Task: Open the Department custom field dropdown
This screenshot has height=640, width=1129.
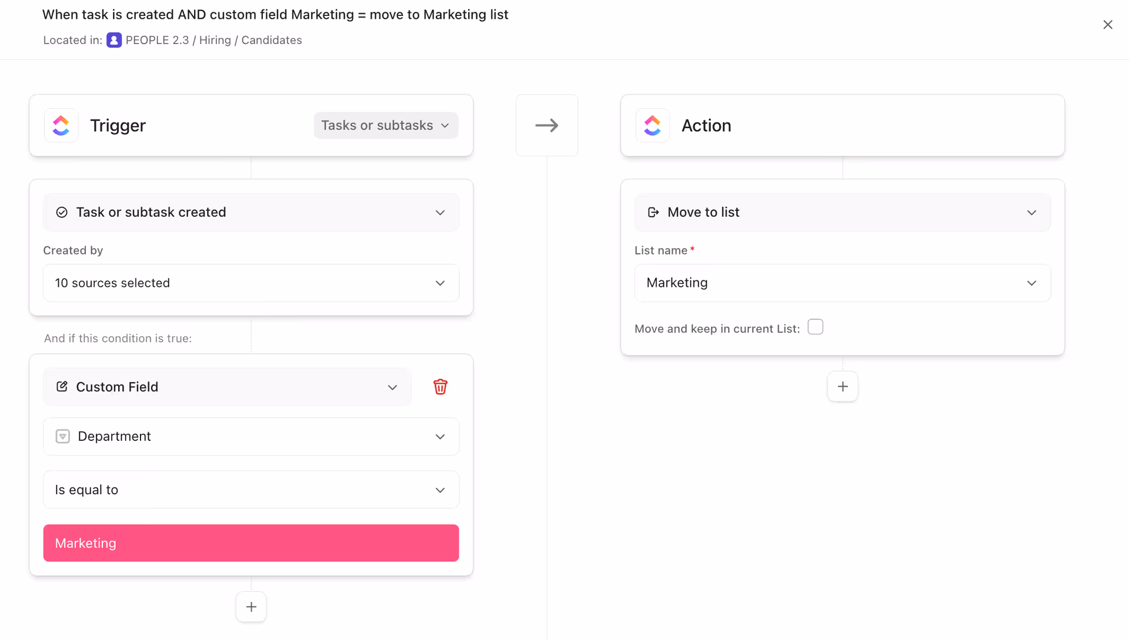Action: point(251,436)
